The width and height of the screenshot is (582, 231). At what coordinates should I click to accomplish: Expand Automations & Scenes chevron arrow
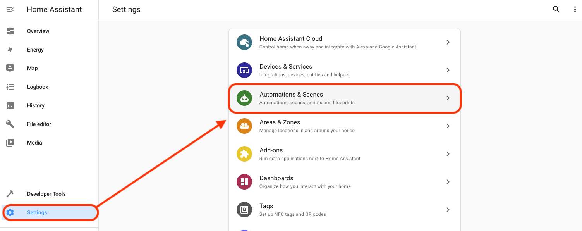coord(448,98)
